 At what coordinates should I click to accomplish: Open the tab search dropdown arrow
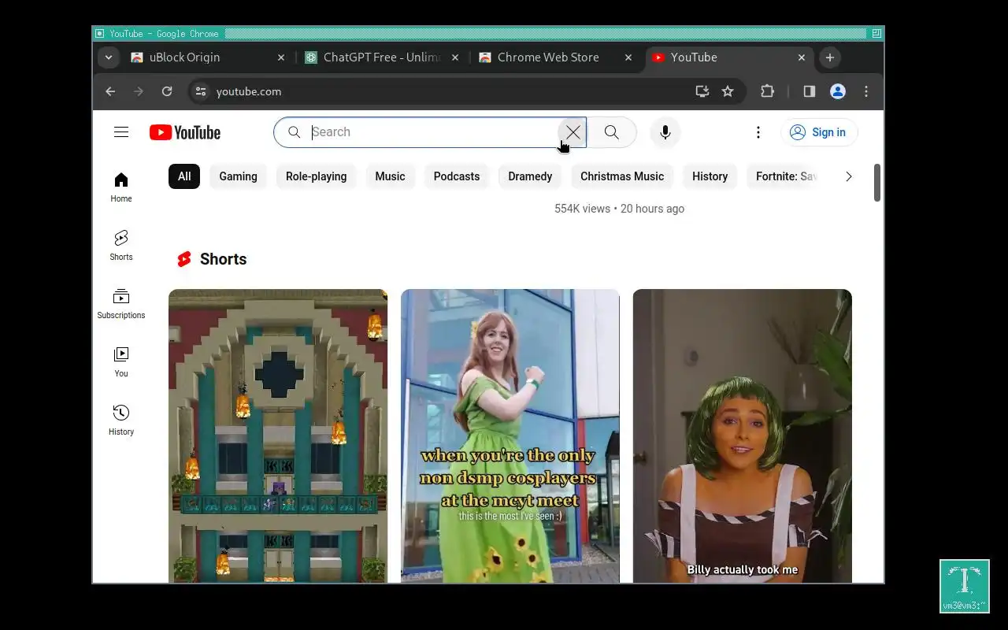[109, 57]
